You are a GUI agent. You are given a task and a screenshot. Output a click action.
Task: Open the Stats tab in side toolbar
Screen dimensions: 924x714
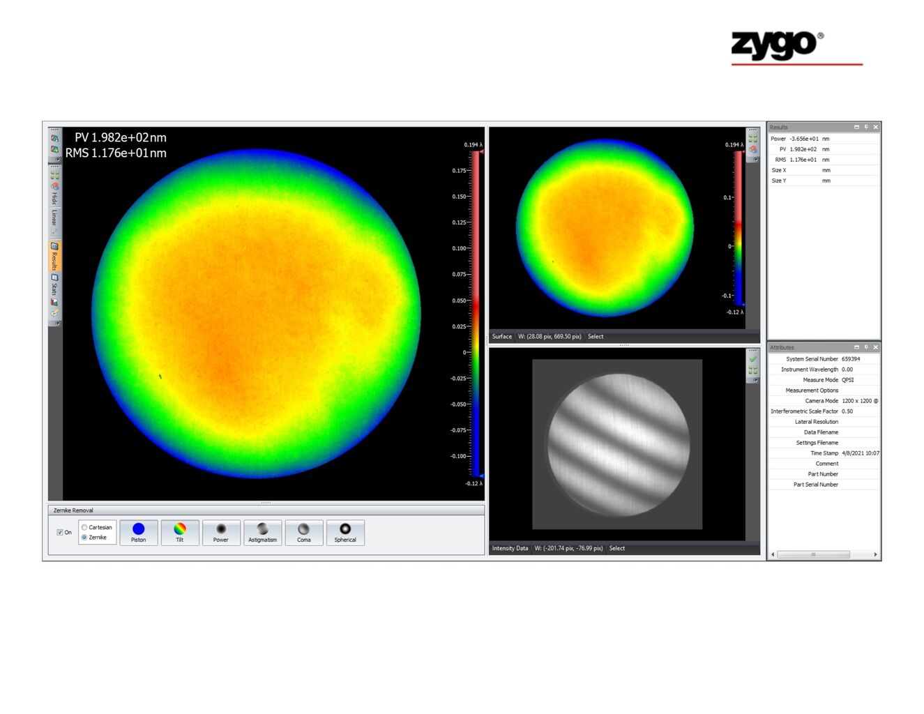click(x=54, y=284)
